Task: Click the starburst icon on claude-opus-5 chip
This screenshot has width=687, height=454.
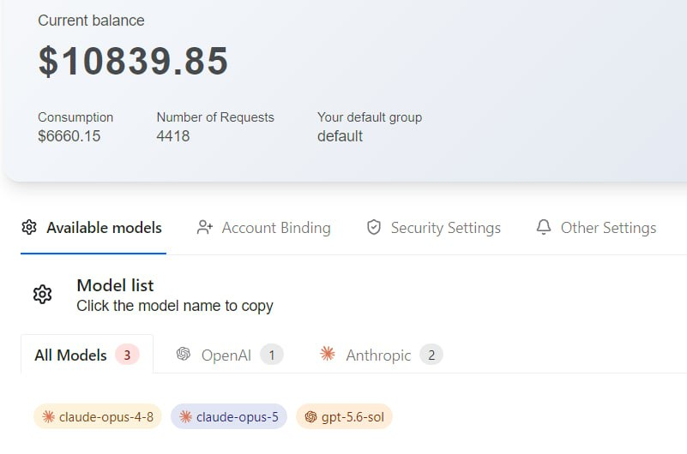Action: pyautogui.click(x=186, y=417)
